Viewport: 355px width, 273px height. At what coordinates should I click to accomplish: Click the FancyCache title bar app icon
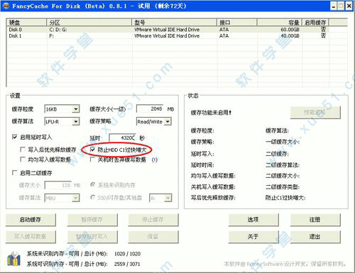coord(6,6)
